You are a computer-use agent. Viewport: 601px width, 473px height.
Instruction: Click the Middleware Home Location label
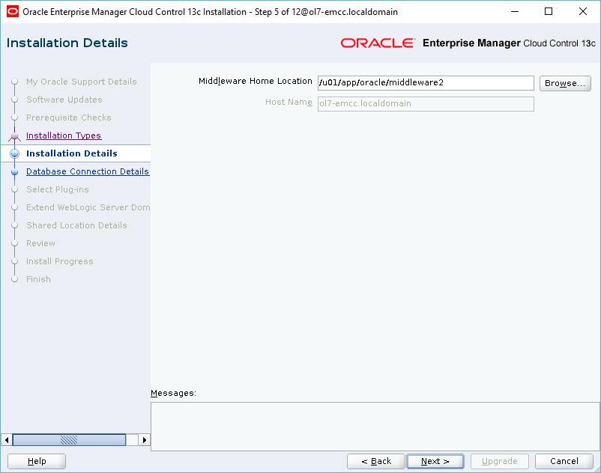(x=256, y=81)
